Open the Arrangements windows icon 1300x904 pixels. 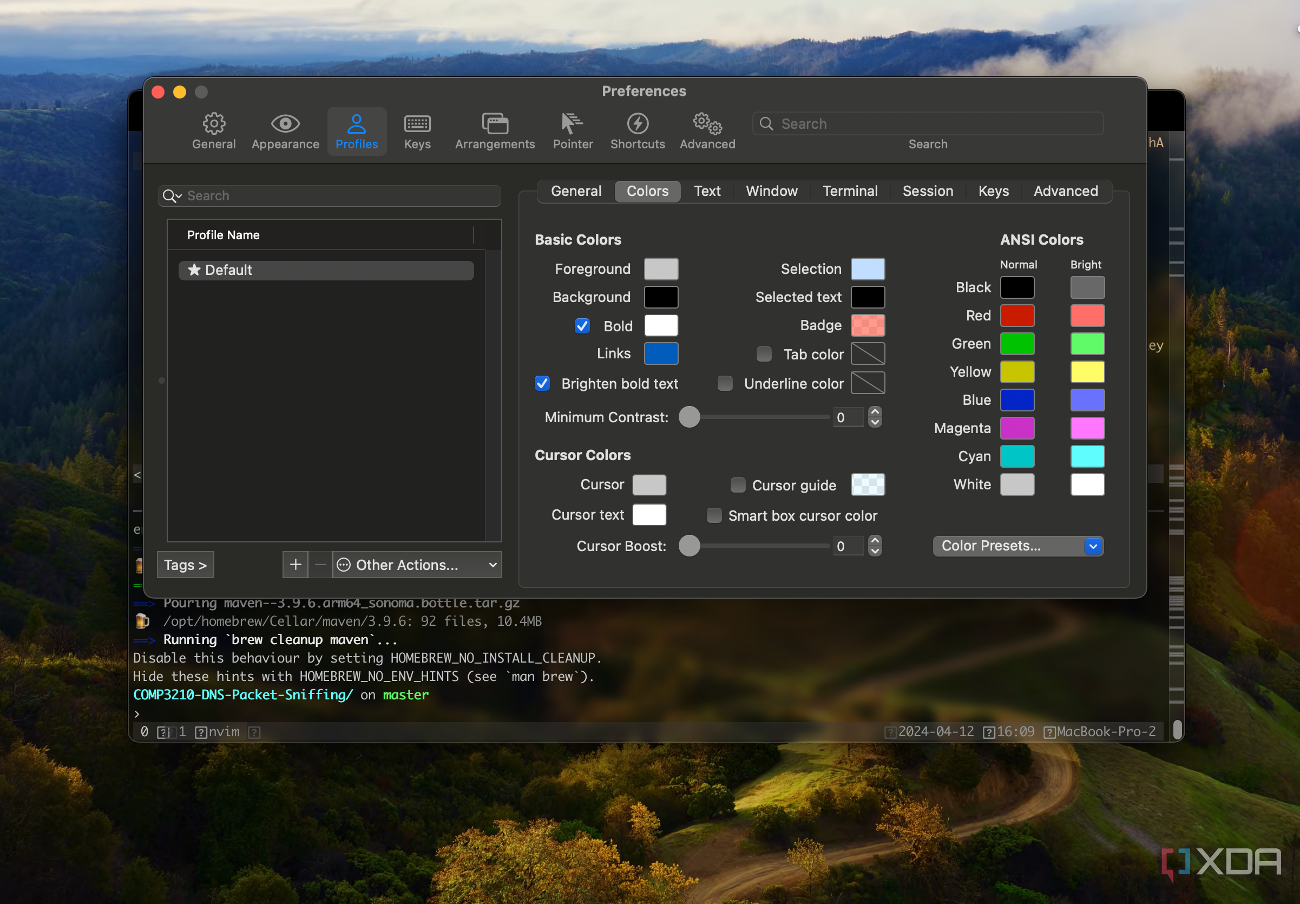point(495,123)
